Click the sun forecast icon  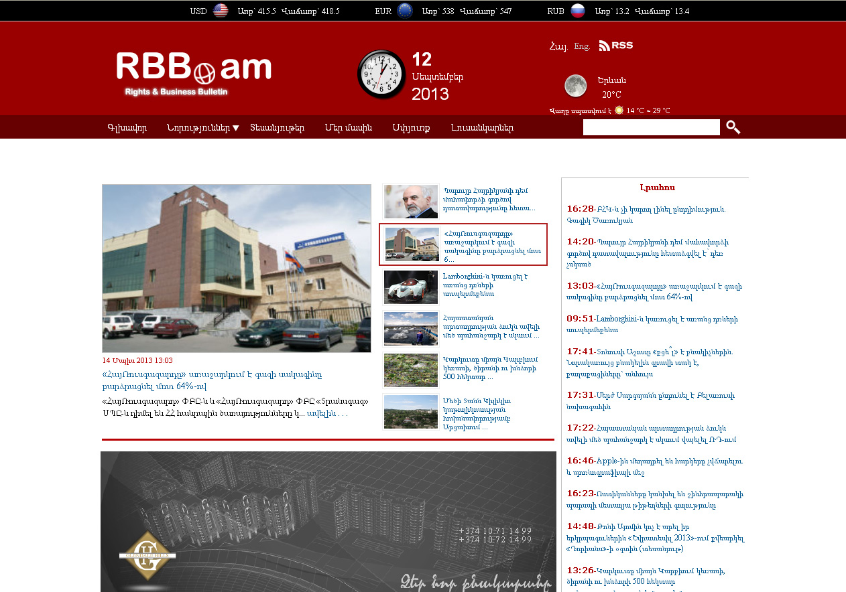(619, 110)
